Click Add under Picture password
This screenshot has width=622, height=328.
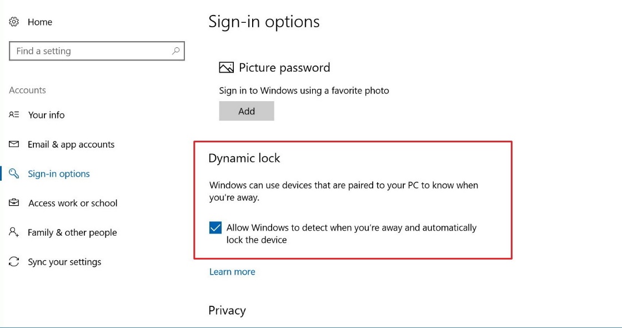coord(246,111)
